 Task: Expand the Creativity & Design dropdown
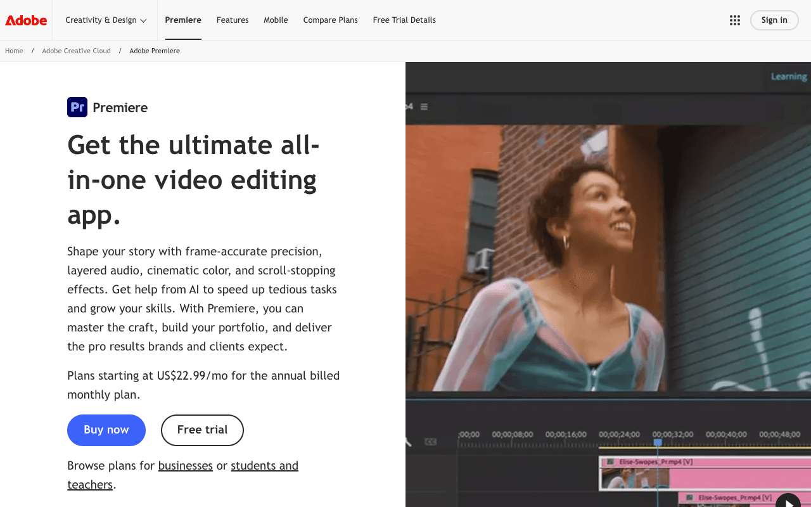click(x=105, y=20)
